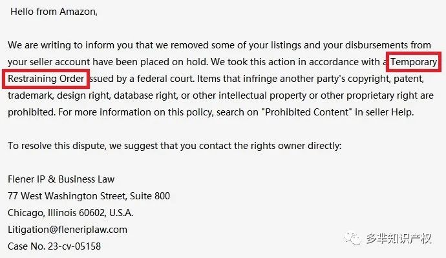Click the "77 West Washington Street" address line
The image size is (446, 258).
pos(70,195)
